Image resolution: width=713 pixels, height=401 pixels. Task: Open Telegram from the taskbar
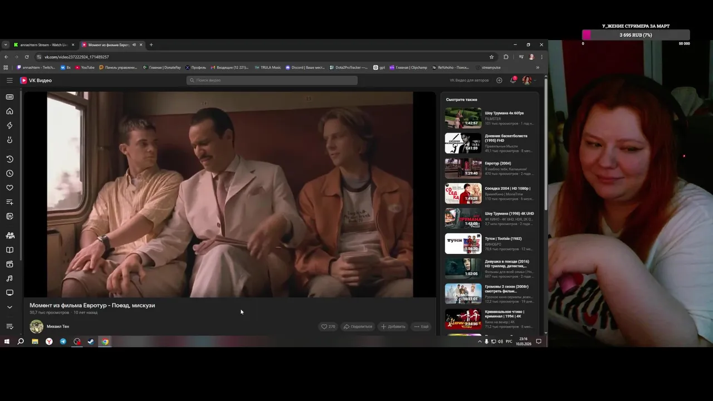(63, 341)
